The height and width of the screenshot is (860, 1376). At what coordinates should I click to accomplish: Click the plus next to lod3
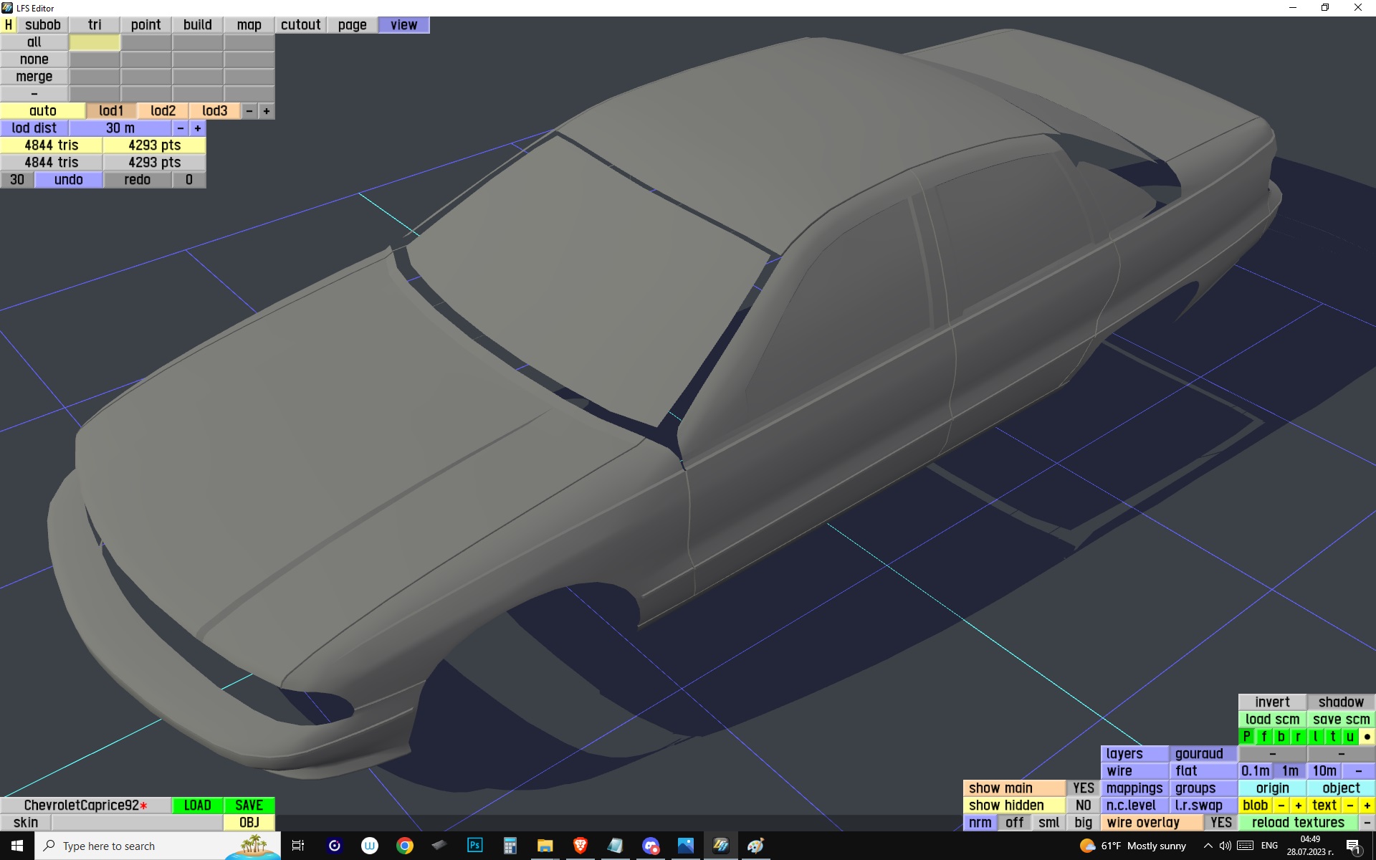267,111
